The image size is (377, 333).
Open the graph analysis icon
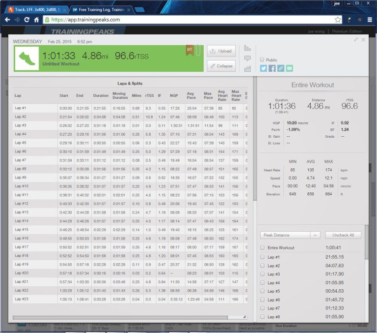[x=247, y=69]
